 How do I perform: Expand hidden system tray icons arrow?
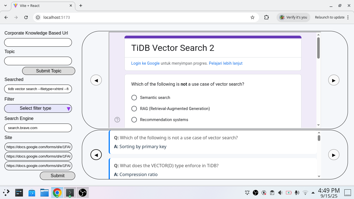pos(313,193)
